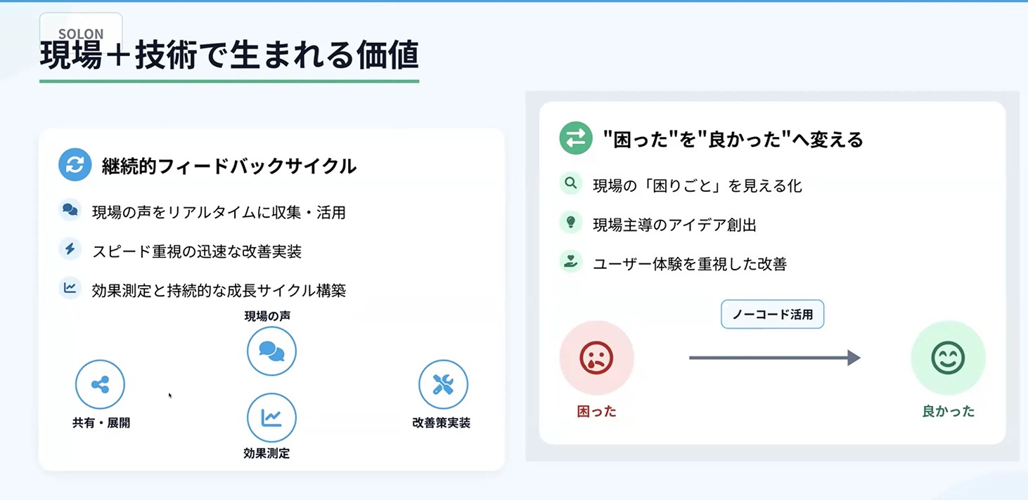Screen dimensions: 1028x500
Task: Click the small line chart icon beside 効果測定と持続的
Action: (x=70, y=288)
